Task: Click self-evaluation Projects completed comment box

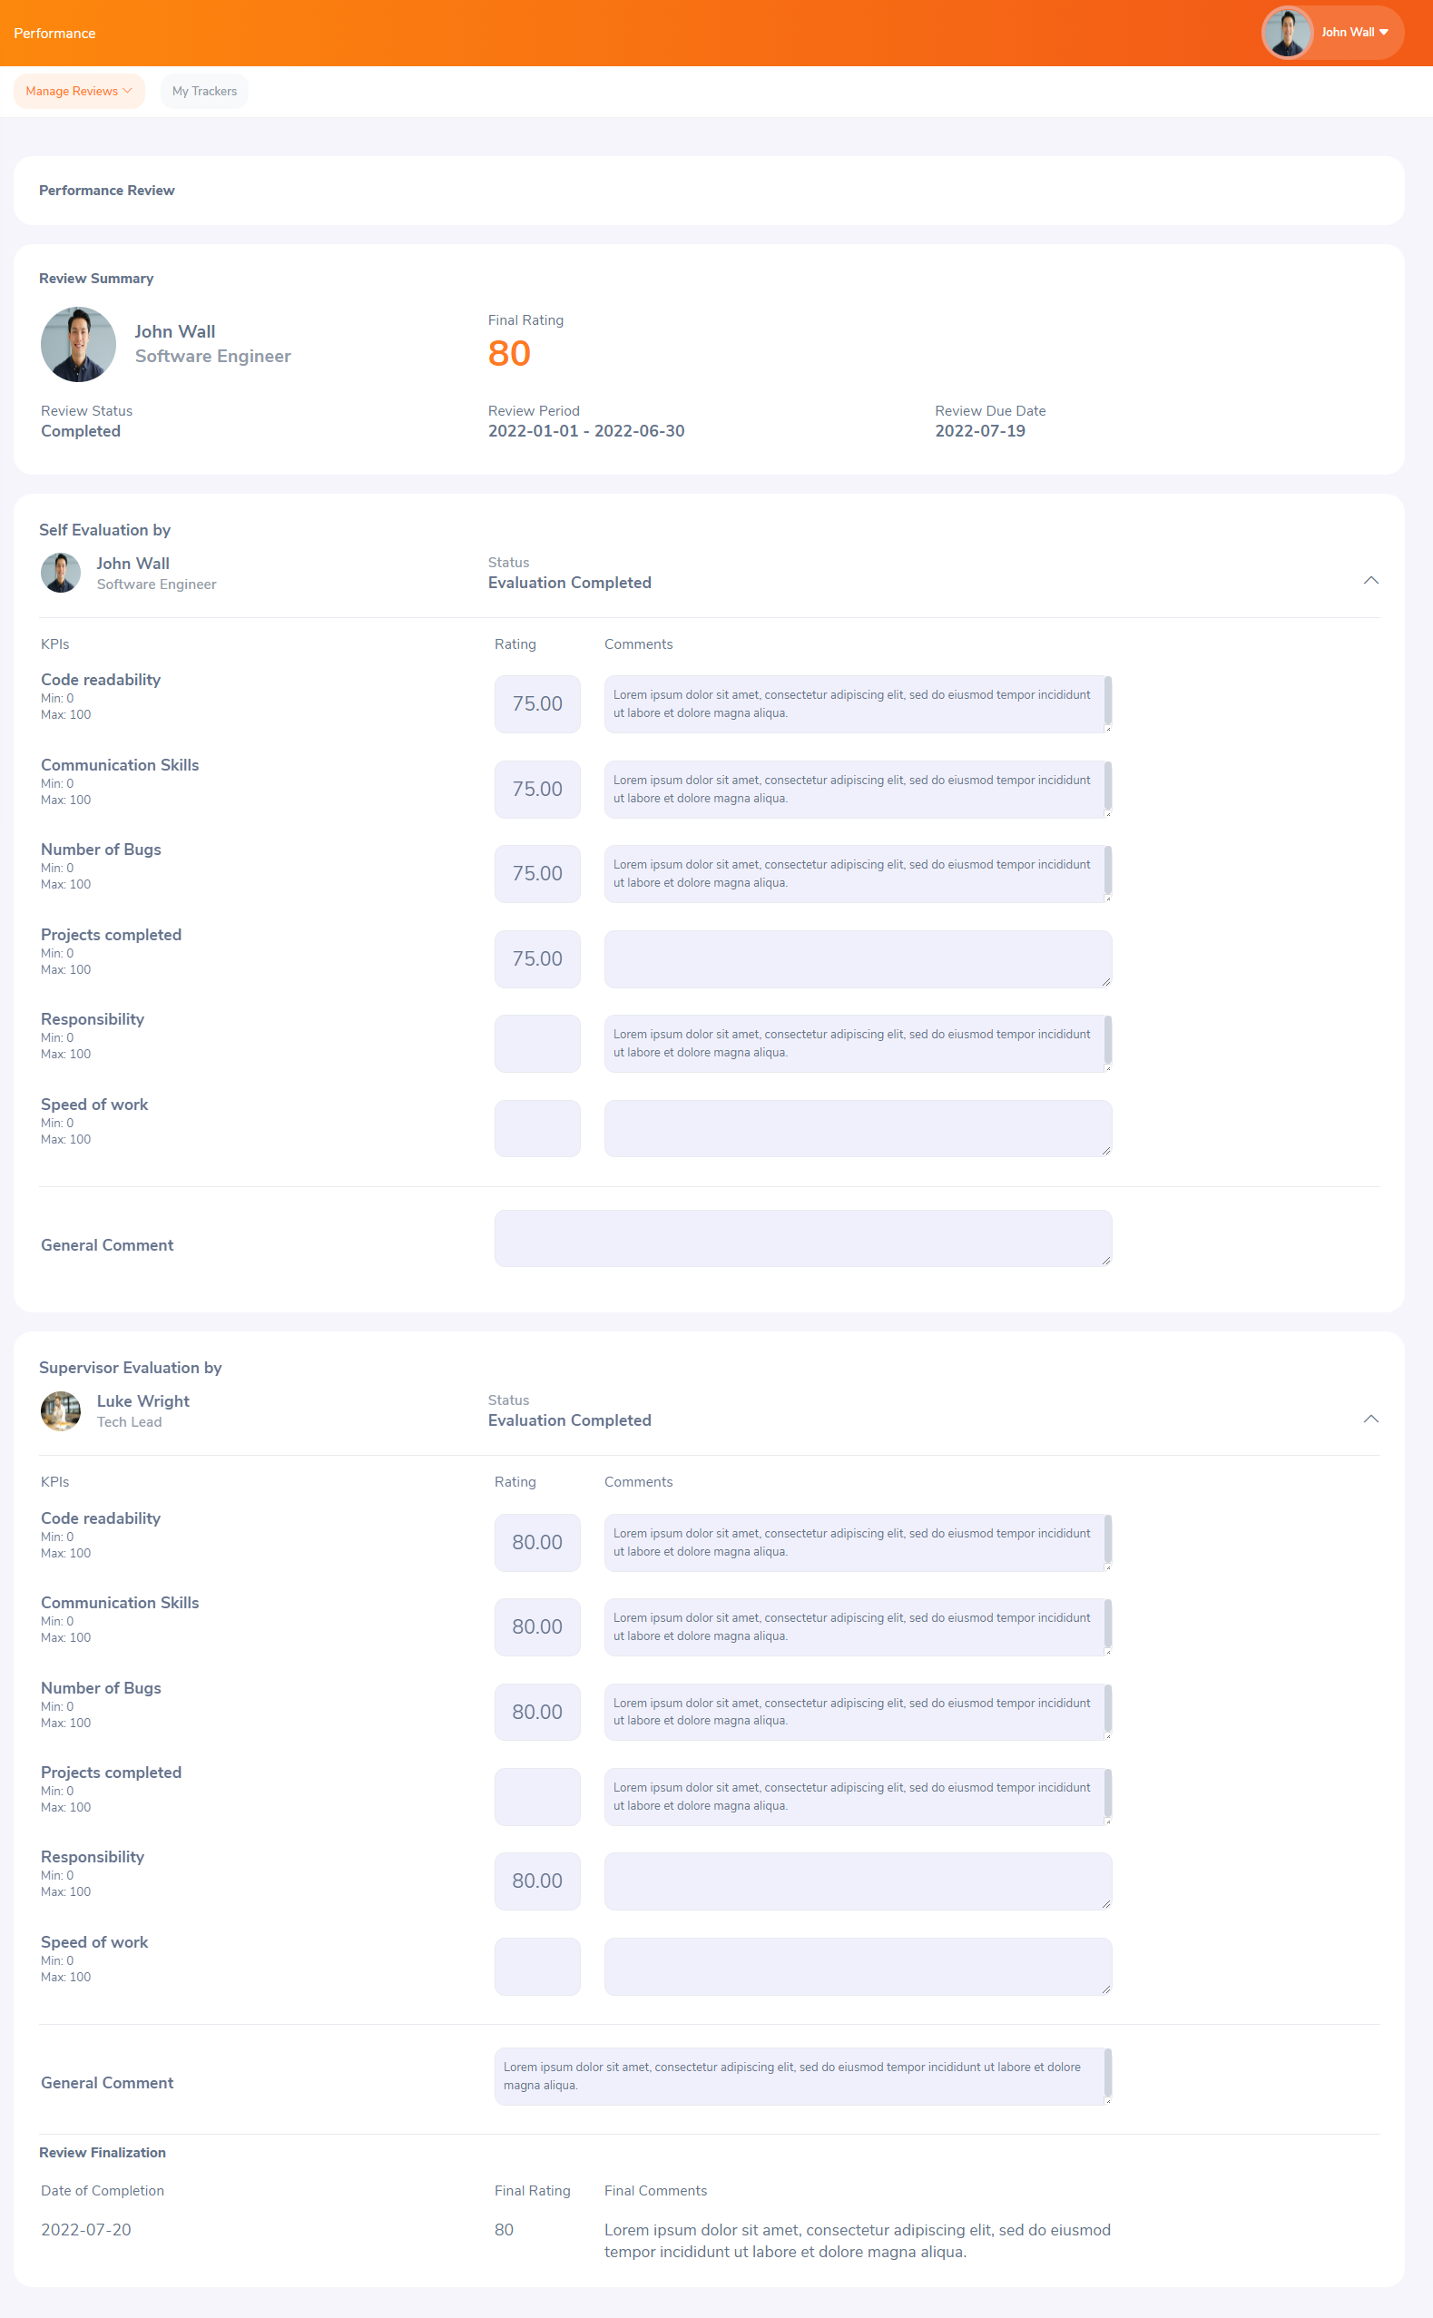Action: click(857, 958)
